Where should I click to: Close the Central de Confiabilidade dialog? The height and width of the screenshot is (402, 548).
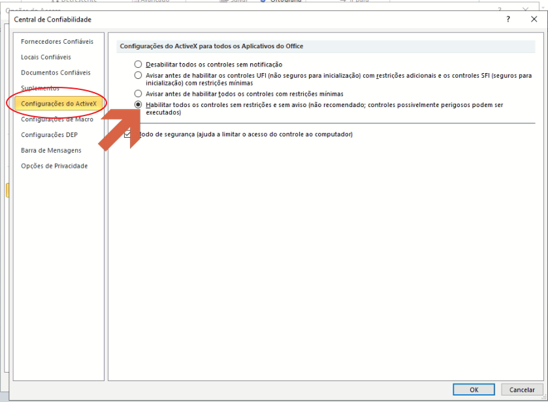click(534, 20)
